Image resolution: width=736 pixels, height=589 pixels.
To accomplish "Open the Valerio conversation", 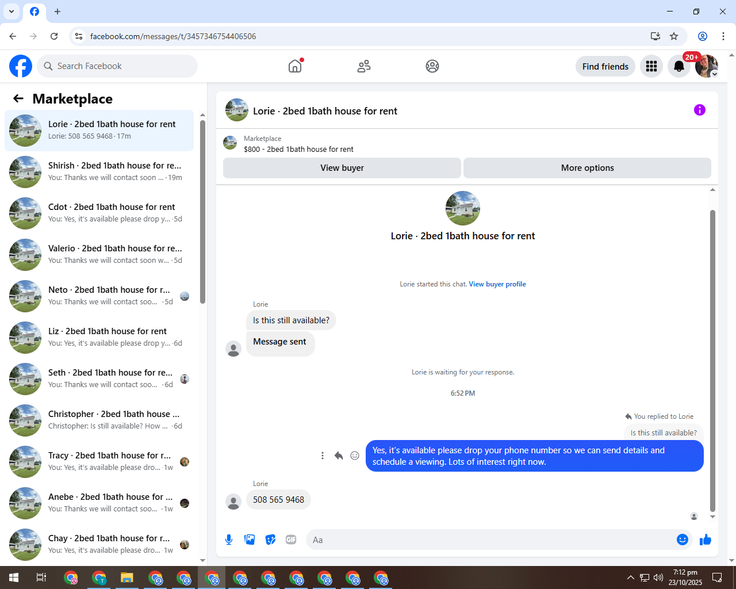I will click(x=99, y=255).
